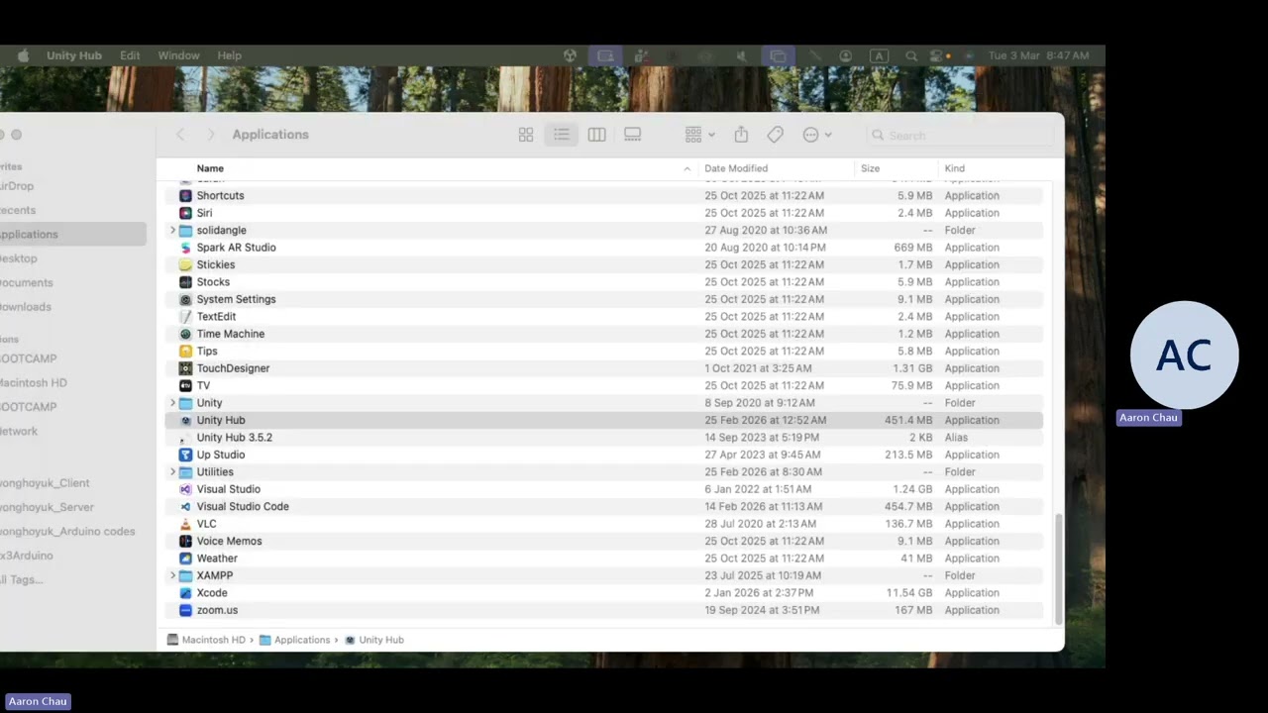Image resolution: width=1268 pixels, height=713 pixels.
Task: Select Applications in the Finder sidebar
Action: pyautogui.click(x=71, y=235)
